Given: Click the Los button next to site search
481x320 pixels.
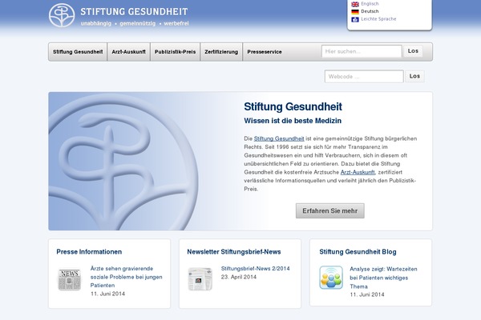Looking at the screenshot, I should point(413,51).
